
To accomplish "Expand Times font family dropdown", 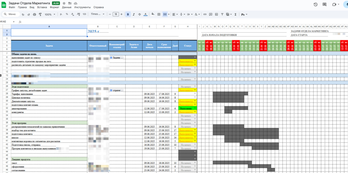I will pos(97,14).
